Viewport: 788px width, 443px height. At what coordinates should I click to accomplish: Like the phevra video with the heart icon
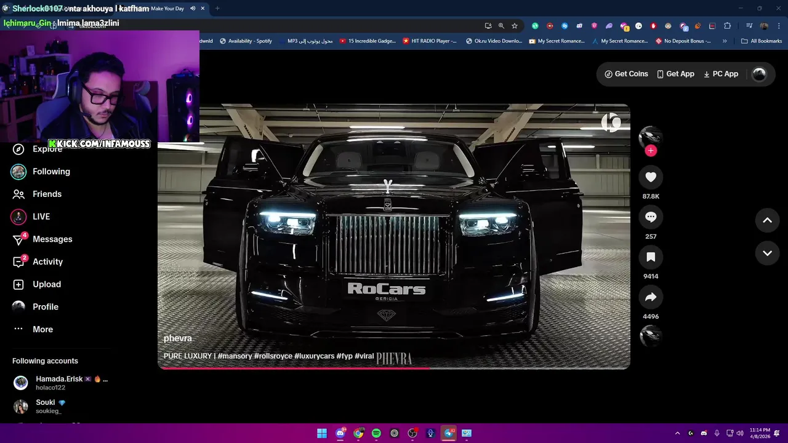coord(651,177)
